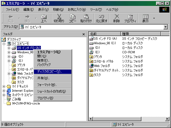The image size is (171, 128).
Task: Open the address bar dropdown
Action: [x=166, y=27]
